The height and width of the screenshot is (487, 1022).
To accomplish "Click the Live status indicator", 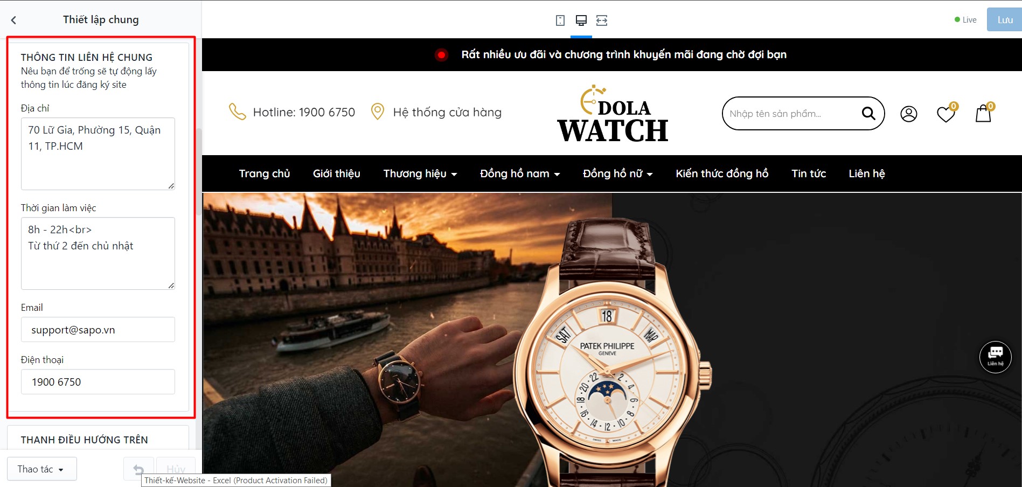I will (965, 20).
